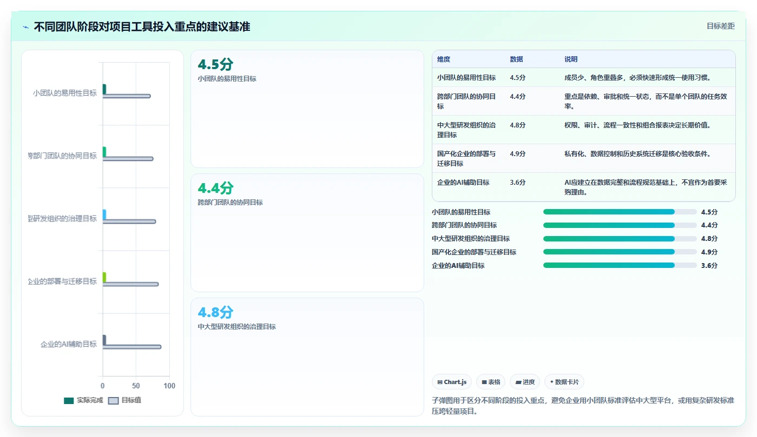Click the 中大型研发组织的治理目标 table row name
This screenshot has height=437, width=757.
tap(466, 130)
